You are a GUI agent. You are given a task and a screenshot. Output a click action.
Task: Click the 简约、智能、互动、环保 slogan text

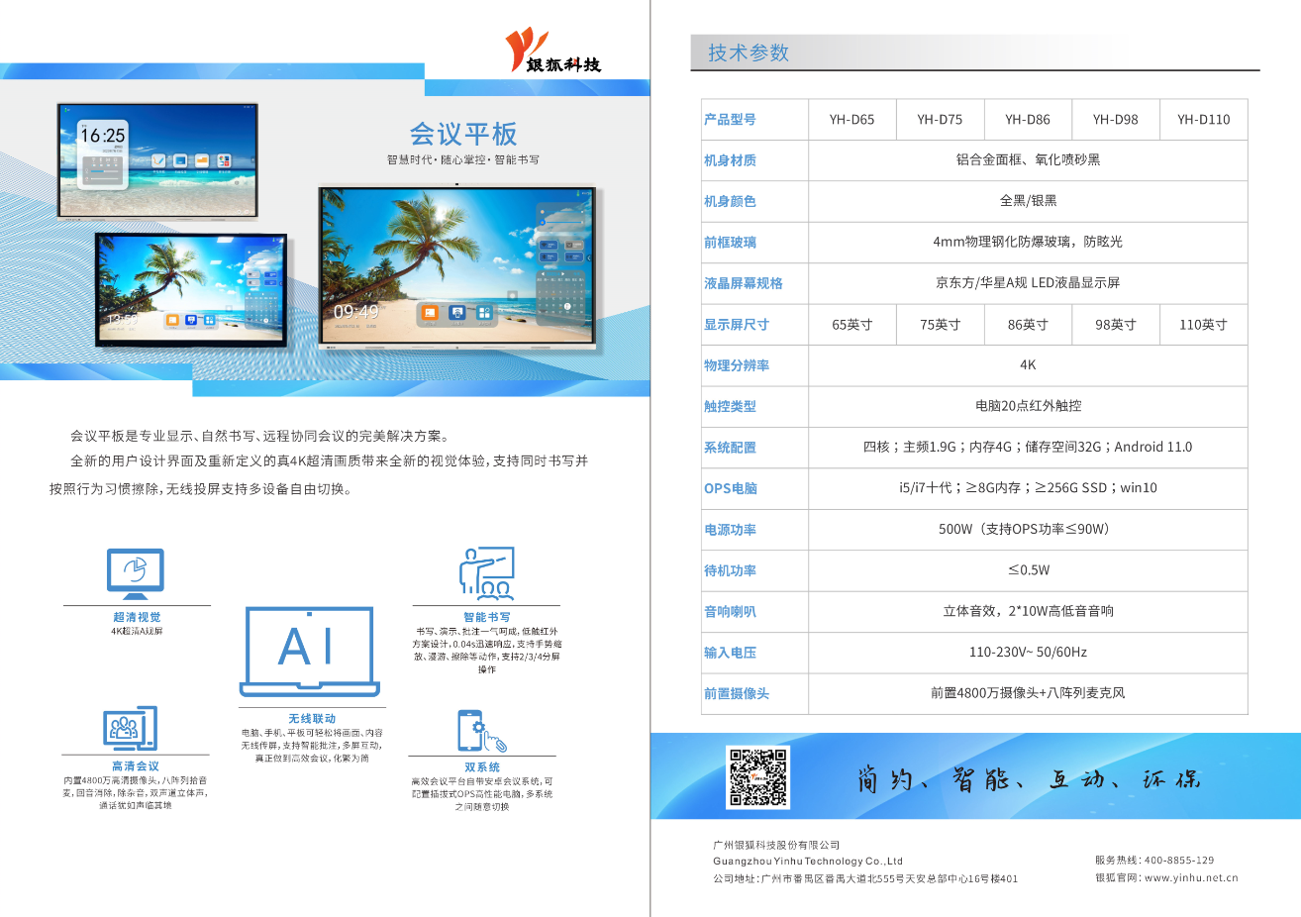pyautogui.click(x=1028, y=779)
